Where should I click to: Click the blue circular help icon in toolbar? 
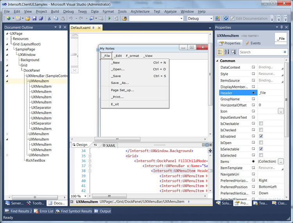[x=226, y=18]
